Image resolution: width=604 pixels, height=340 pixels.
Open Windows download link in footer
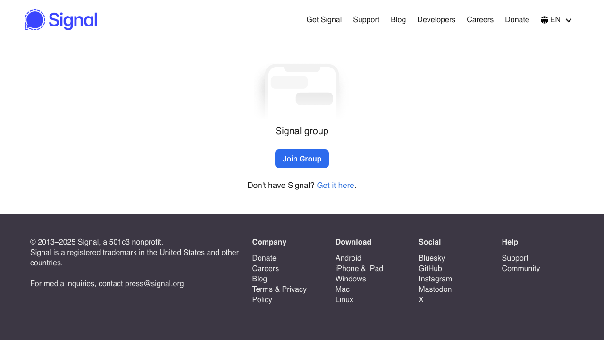coord(351,279)
